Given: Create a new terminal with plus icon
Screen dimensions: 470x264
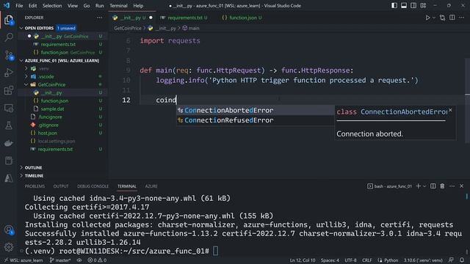Looking at the screenshot, I should click(418, 186).
